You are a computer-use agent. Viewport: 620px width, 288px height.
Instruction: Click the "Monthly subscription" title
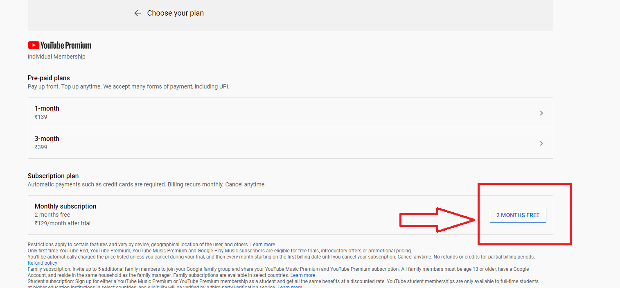(65, 206)
